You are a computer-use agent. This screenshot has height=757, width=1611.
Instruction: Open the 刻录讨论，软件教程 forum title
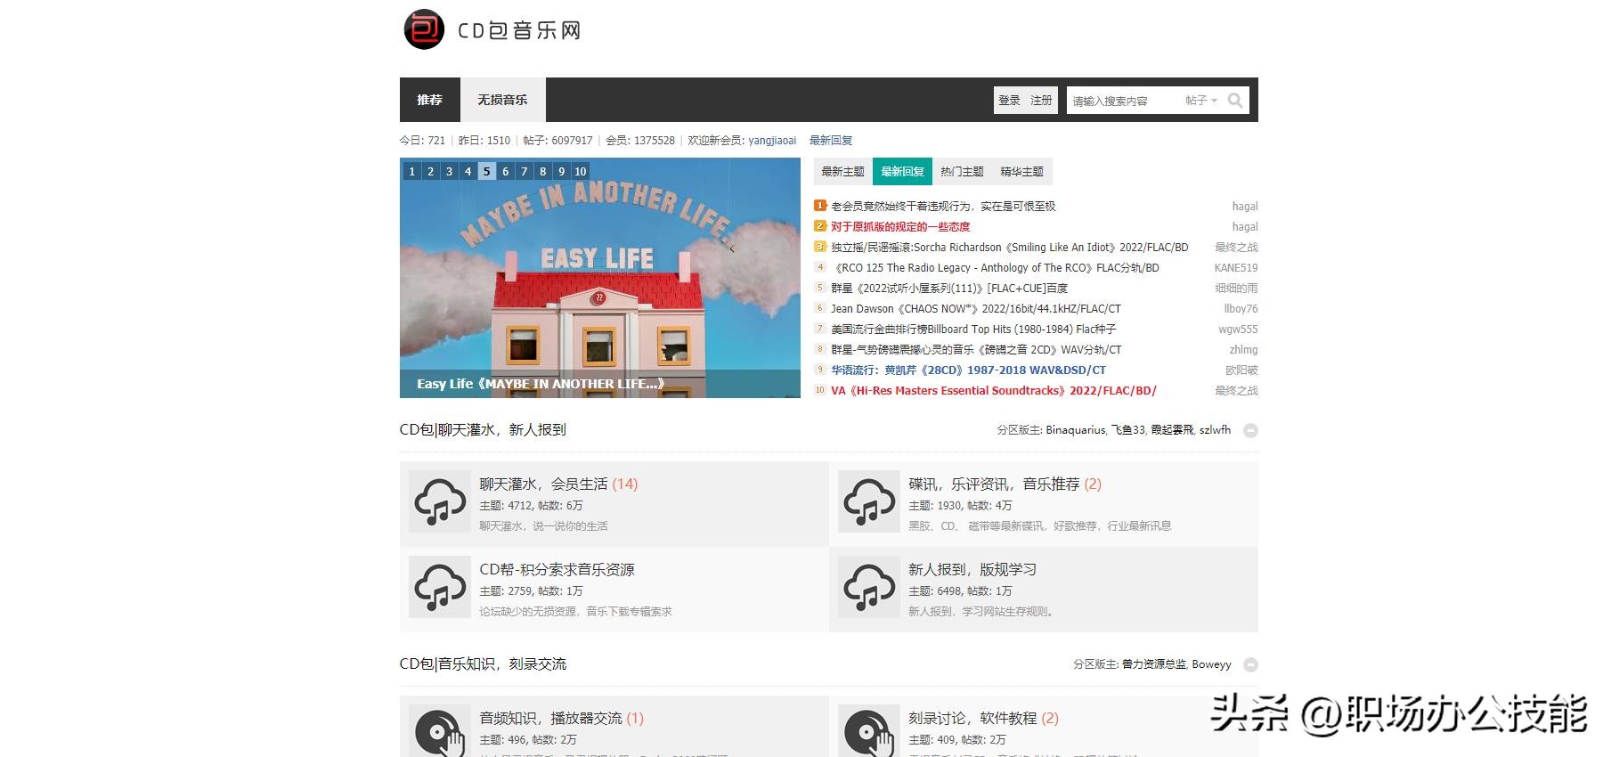pos(972,719)
